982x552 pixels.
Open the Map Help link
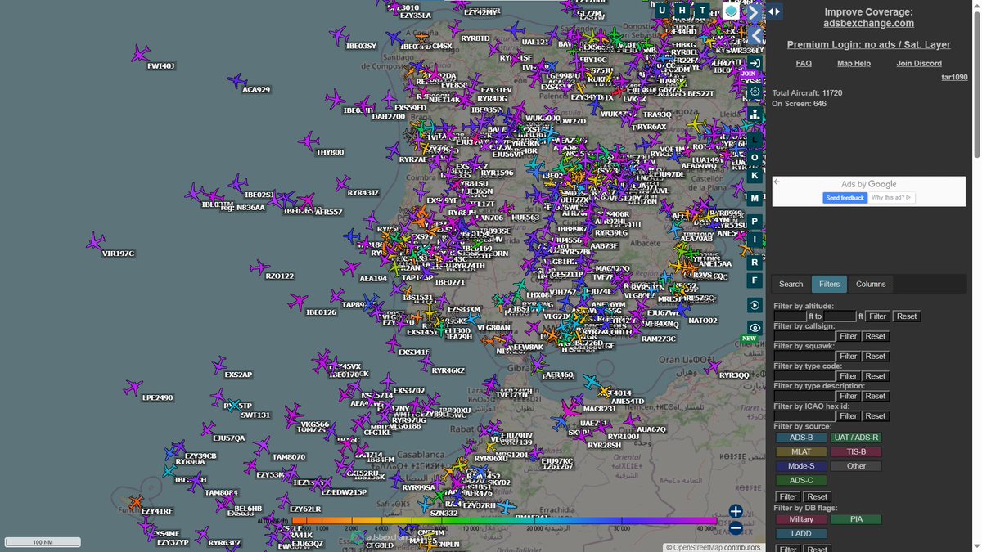click(854, 63)
